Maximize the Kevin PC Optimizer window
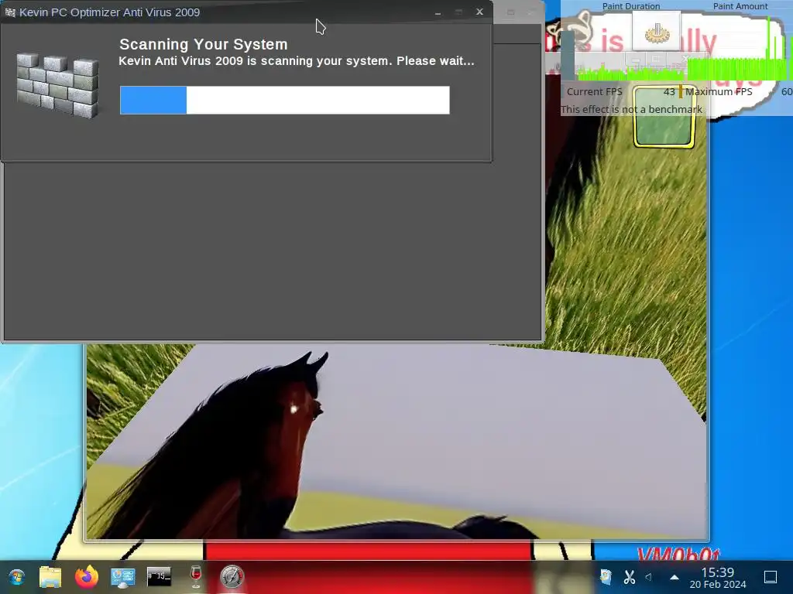793x594 pixels. click(x=458, y=12)
